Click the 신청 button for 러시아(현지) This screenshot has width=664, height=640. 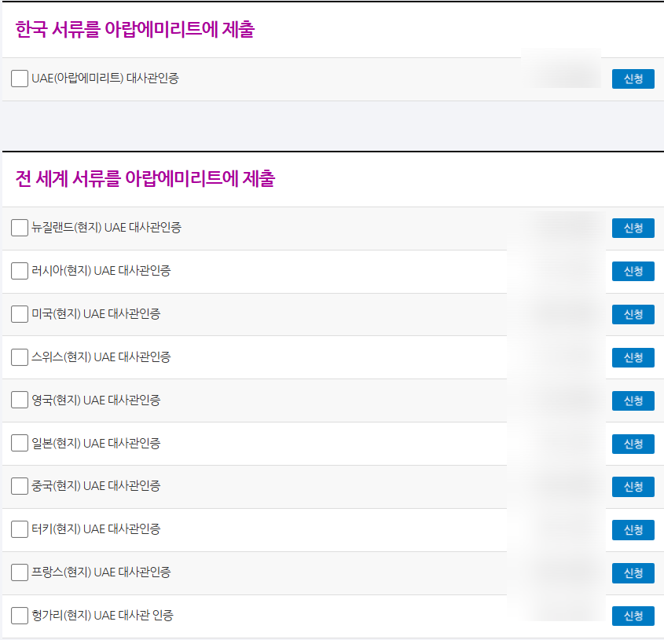[x=633, y=272]
